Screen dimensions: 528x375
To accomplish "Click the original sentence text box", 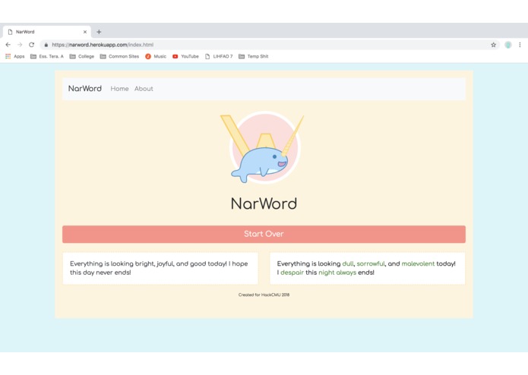I will pos(160,269).
